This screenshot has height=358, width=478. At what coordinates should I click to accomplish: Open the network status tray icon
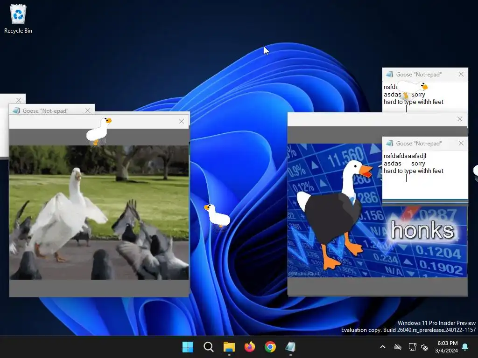tap(412, 347)
